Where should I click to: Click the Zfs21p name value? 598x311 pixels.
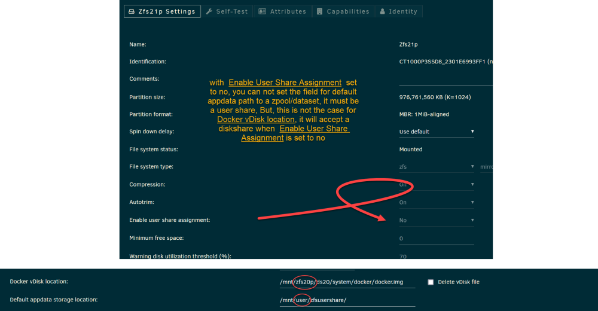(x=408, y=44)
